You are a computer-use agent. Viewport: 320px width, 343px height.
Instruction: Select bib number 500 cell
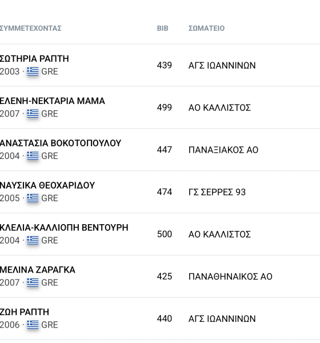165,234
